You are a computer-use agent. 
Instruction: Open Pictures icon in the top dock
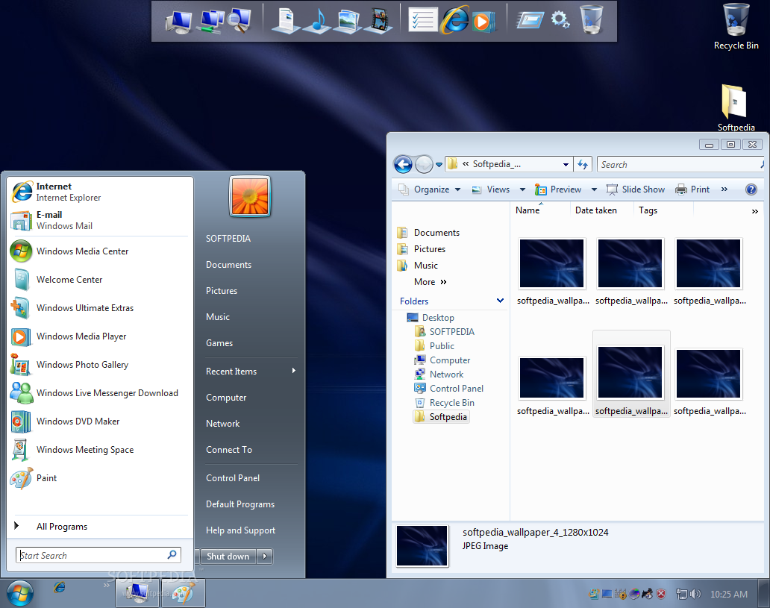coord(348,22)
